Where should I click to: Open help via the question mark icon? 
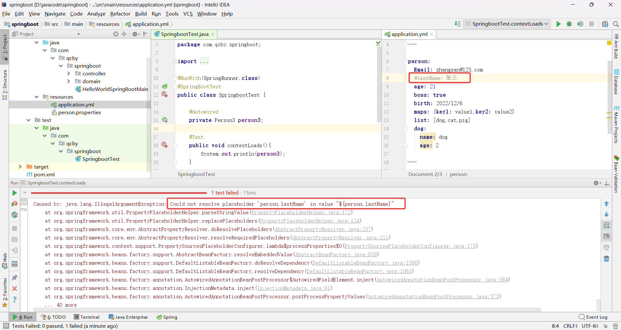pyautogui.click(x=15, y=300)
